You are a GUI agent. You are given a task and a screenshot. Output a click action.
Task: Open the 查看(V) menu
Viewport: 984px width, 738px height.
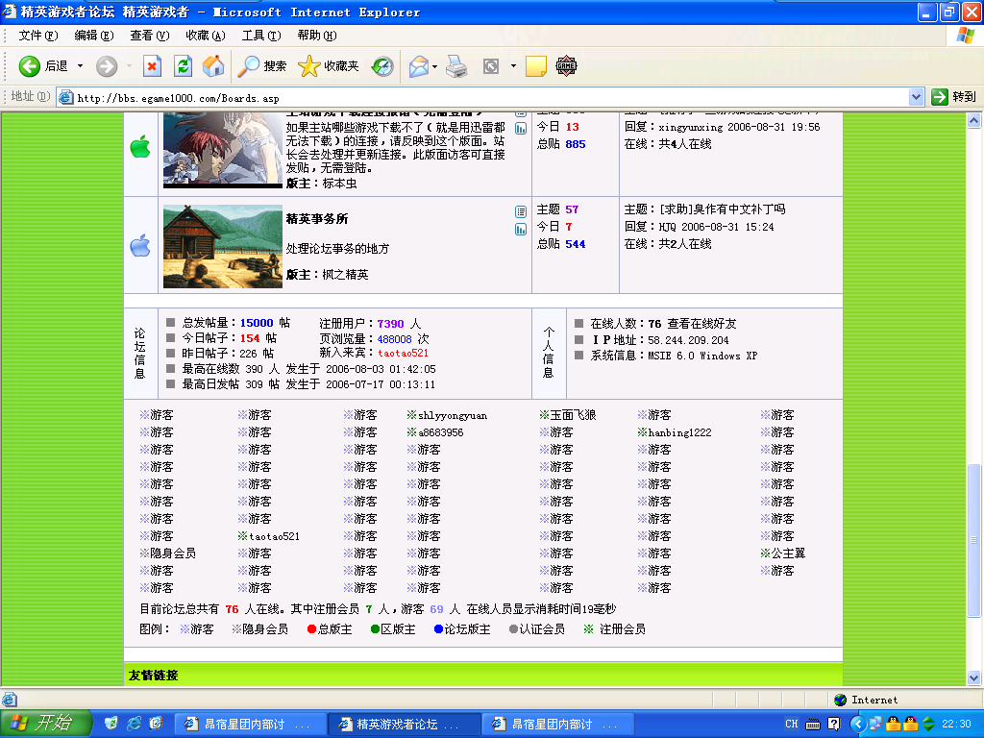(149, 36)
